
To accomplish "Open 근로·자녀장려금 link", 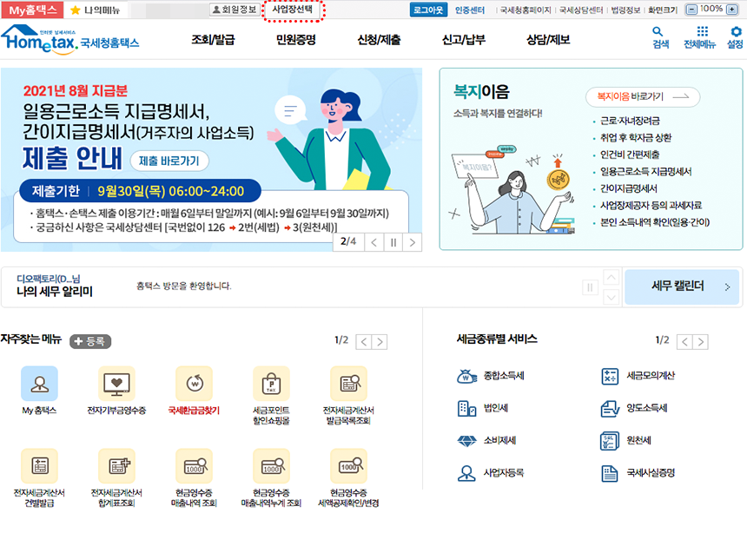I will pos(630,121).
